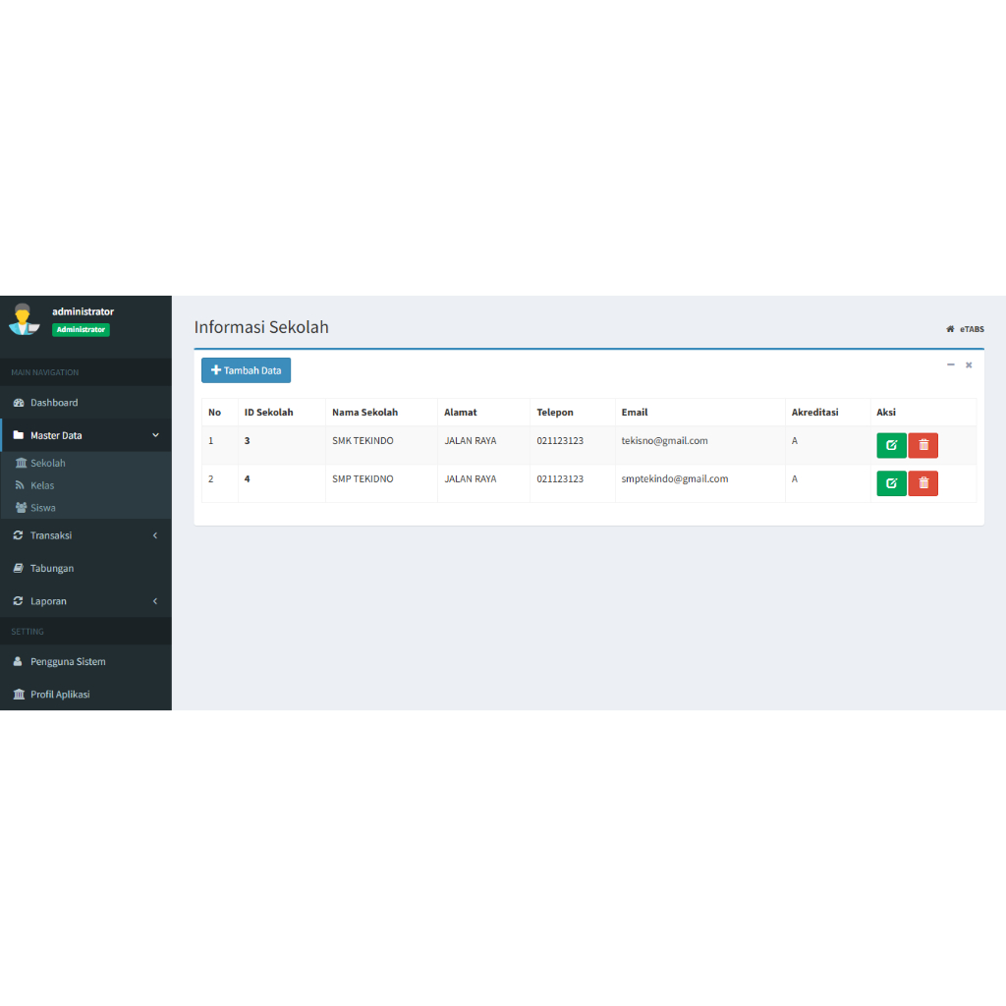Click the administrator avatar image
The height and width of the screenshot is (1006, 1006).
[24, 319]
